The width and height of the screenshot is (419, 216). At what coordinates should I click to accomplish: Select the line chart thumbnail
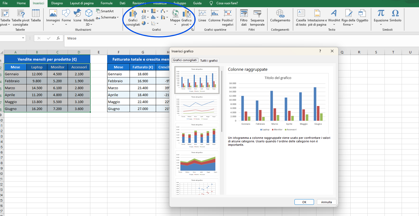coord(197,108)
